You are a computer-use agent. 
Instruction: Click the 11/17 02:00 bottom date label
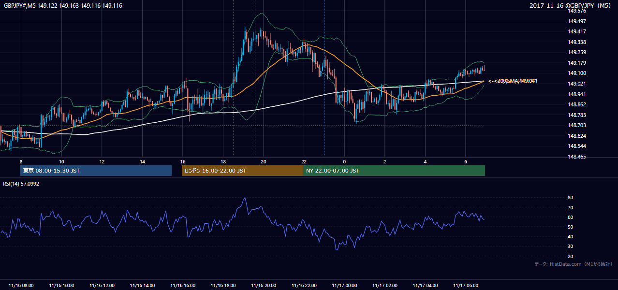385,286
